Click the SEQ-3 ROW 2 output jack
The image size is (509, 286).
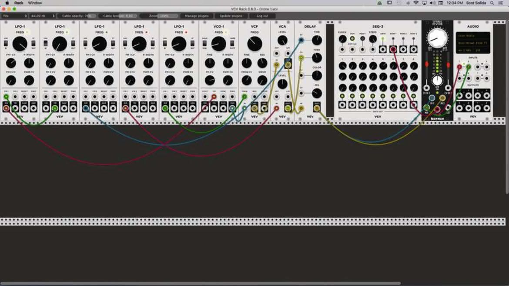(x=403, y=49)
